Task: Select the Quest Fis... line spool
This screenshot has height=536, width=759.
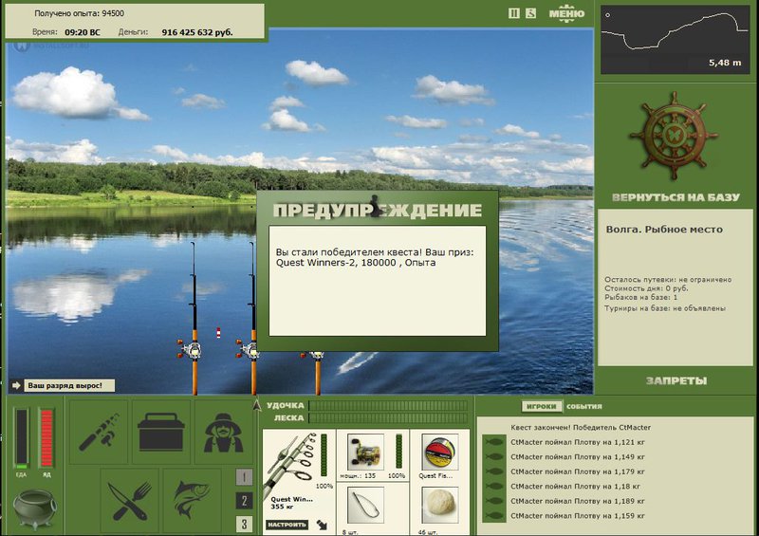Action: pyautogui.click(x=440, y=453)
